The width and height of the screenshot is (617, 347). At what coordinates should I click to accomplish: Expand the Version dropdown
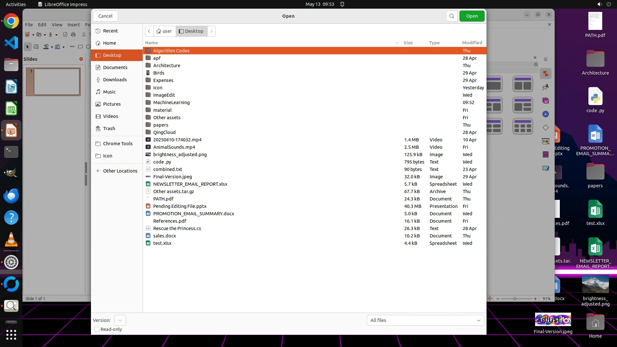coord(120,320)
